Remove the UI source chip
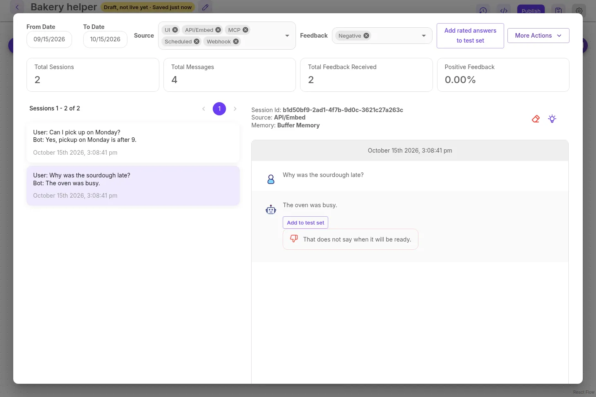Viewport: 596px width, 397px height. point(175,30)
